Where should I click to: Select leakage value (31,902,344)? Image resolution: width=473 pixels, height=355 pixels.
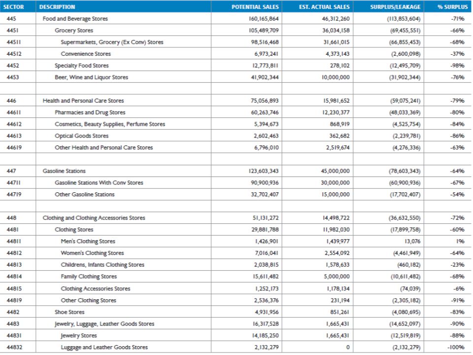[x=405, y=77]
